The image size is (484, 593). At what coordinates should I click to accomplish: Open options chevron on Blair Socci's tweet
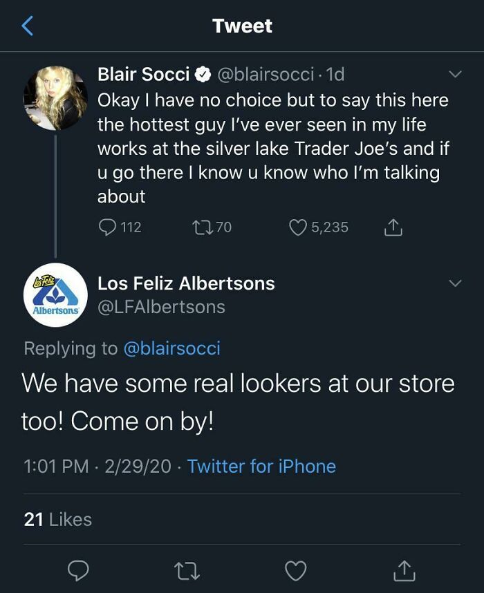[455, 74]
